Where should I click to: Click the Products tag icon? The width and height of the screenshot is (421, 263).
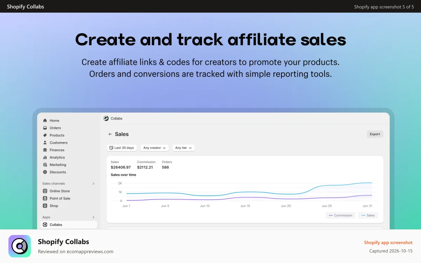coord(45,135)
